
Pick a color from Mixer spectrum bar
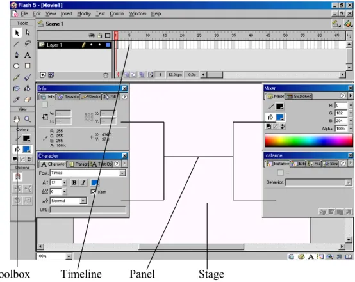pos(309,140)
